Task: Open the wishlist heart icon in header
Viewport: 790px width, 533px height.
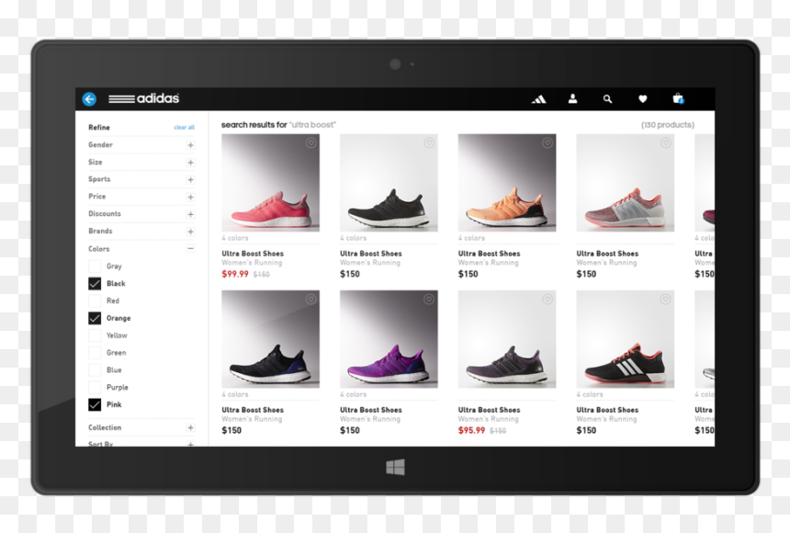Action: pos(642,99)
